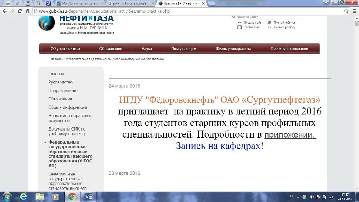Click the site search magnifier icon
The image size is (359, 202).
(x=233, y=17)
